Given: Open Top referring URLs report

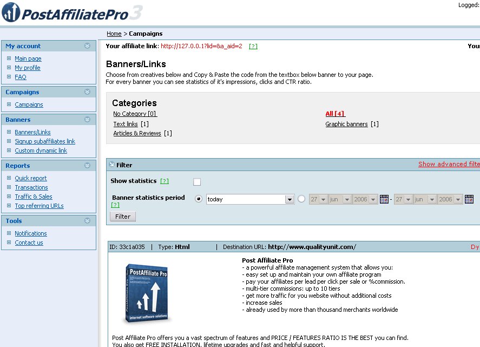Looking at the screenshot, I should 39,206.
